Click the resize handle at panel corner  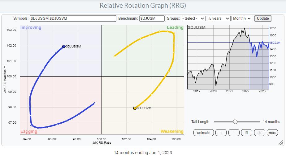point(280,142)
